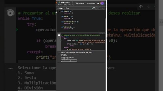Click the 'break' statement line
The height and width of the screenshot is (91, 163).
72,46
